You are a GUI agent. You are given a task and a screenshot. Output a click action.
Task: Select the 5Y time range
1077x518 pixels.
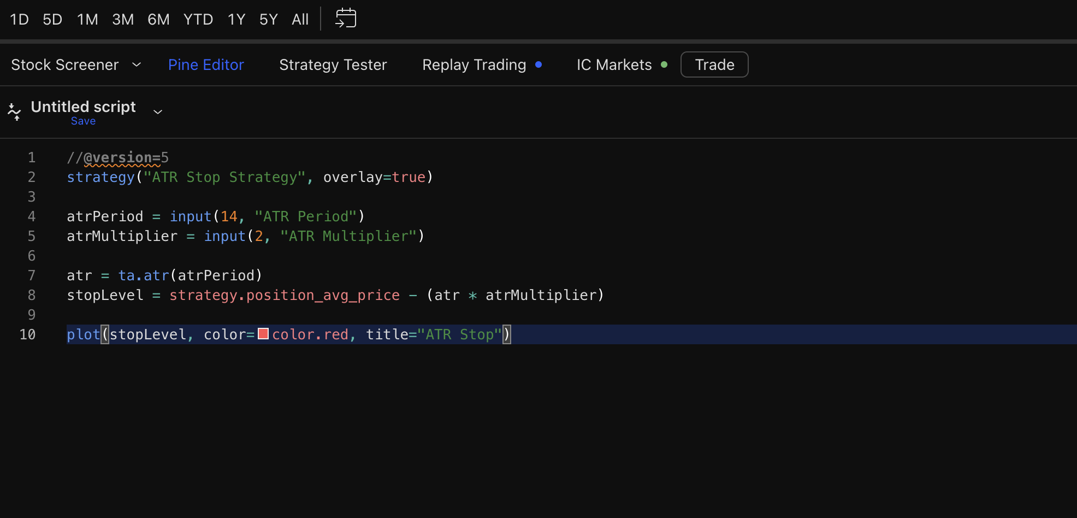(x=269, y=20)
